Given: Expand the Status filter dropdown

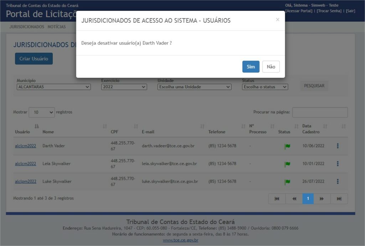Looking at the screenshot, I should tap(265, 87).
